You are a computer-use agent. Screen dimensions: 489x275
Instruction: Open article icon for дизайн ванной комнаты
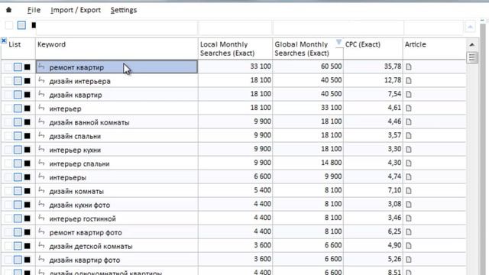tap(409, 122)
